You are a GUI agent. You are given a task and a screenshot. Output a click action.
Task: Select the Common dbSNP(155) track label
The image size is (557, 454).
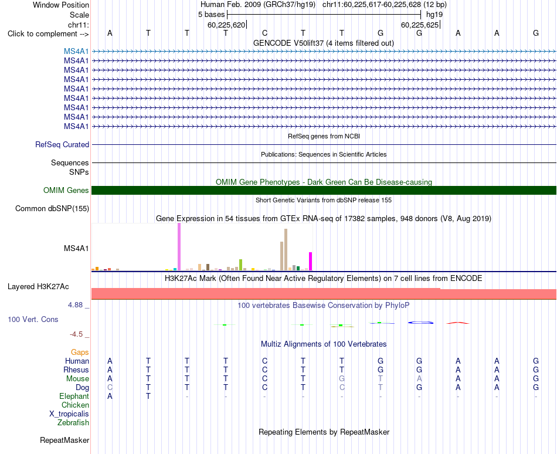(x=52, y=209)
